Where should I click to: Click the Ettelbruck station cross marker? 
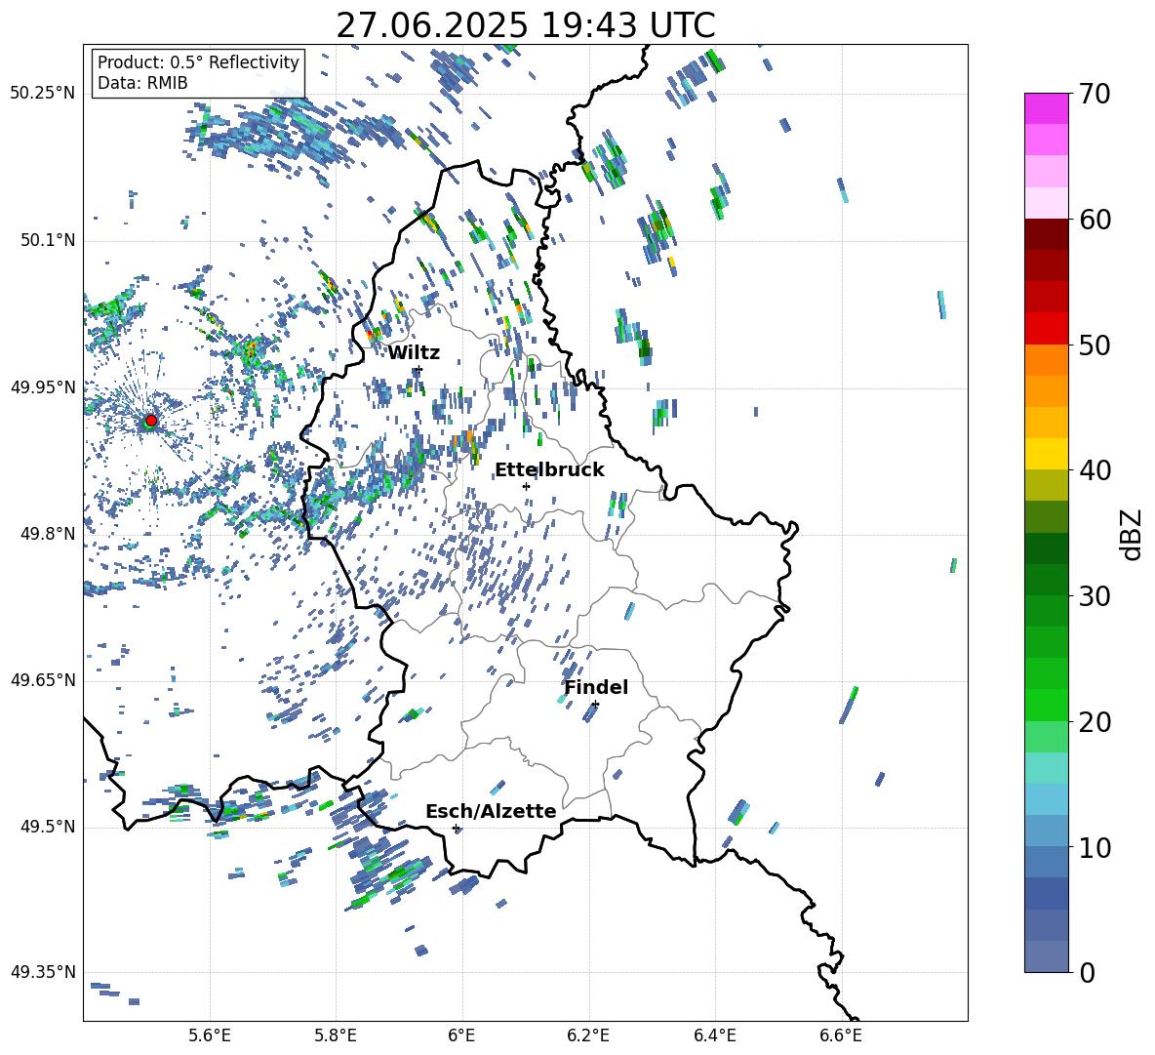[526, 486]
